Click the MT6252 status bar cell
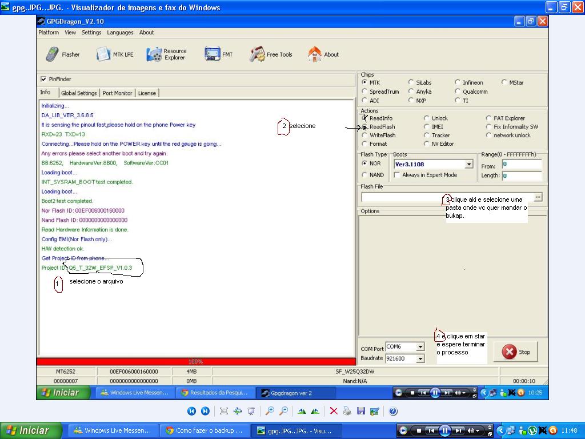This screenshot has height=439, width=585. pyautogui.click(x=66, y=372)
